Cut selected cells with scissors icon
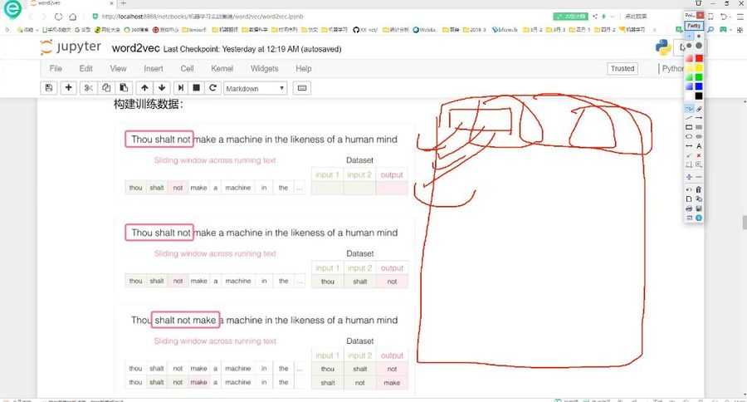The height and width of the screenshot is (402, 747). pyautogui.click(x=88, y=88)
